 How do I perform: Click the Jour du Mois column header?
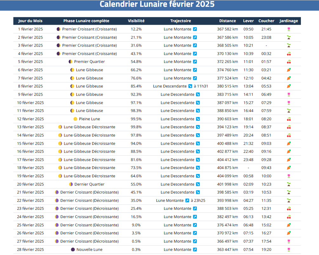coord(30,21)
